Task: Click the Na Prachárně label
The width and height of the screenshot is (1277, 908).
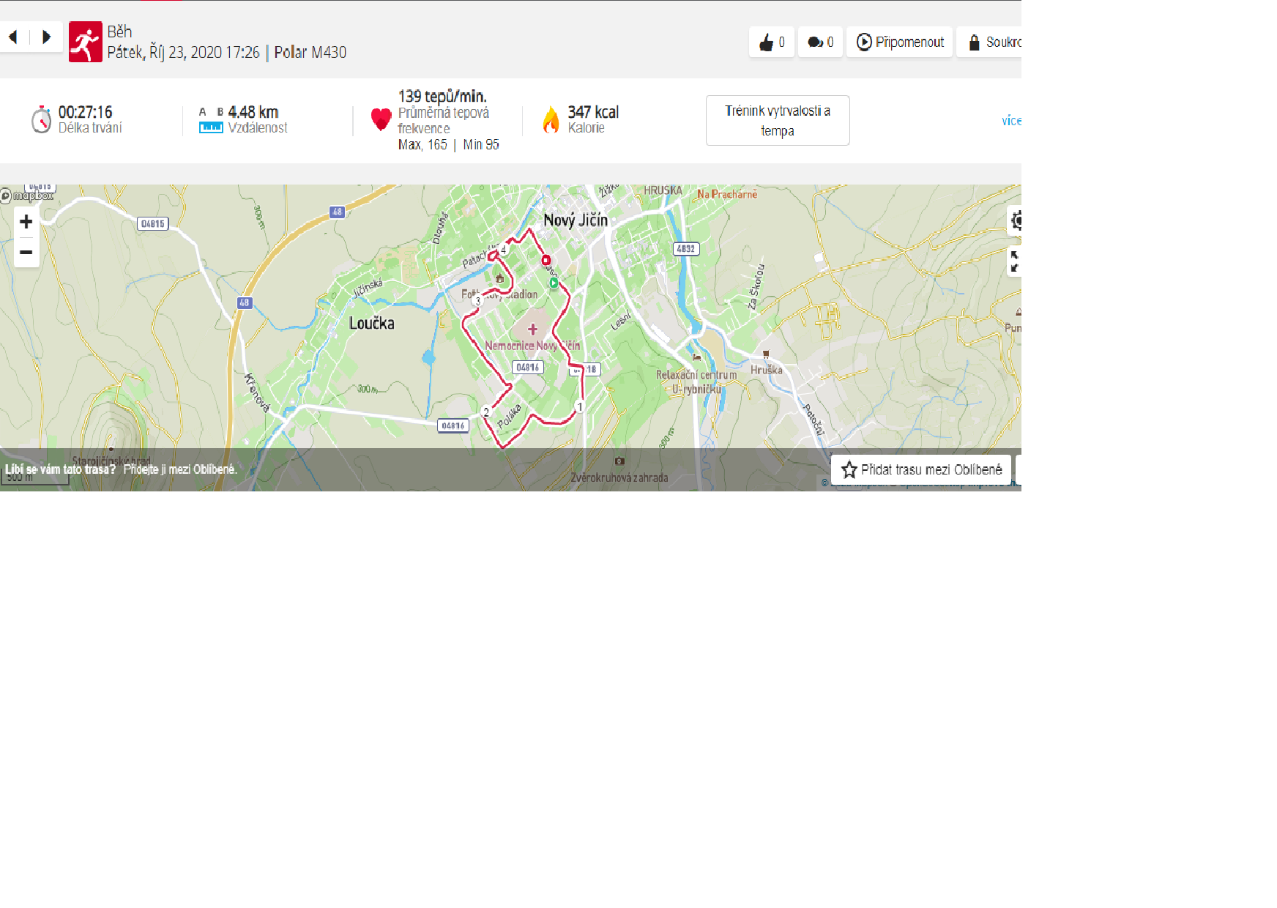Action: [727, 194]
